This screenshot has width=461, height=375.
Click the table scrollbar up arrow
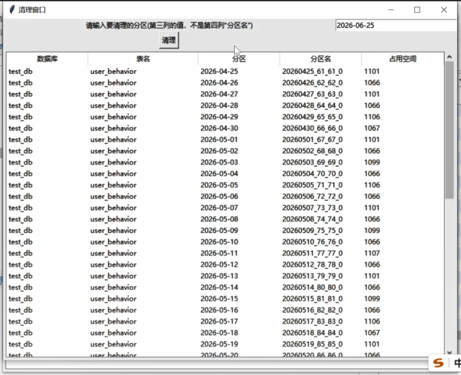pyautogui.click(x=449, y=57)
